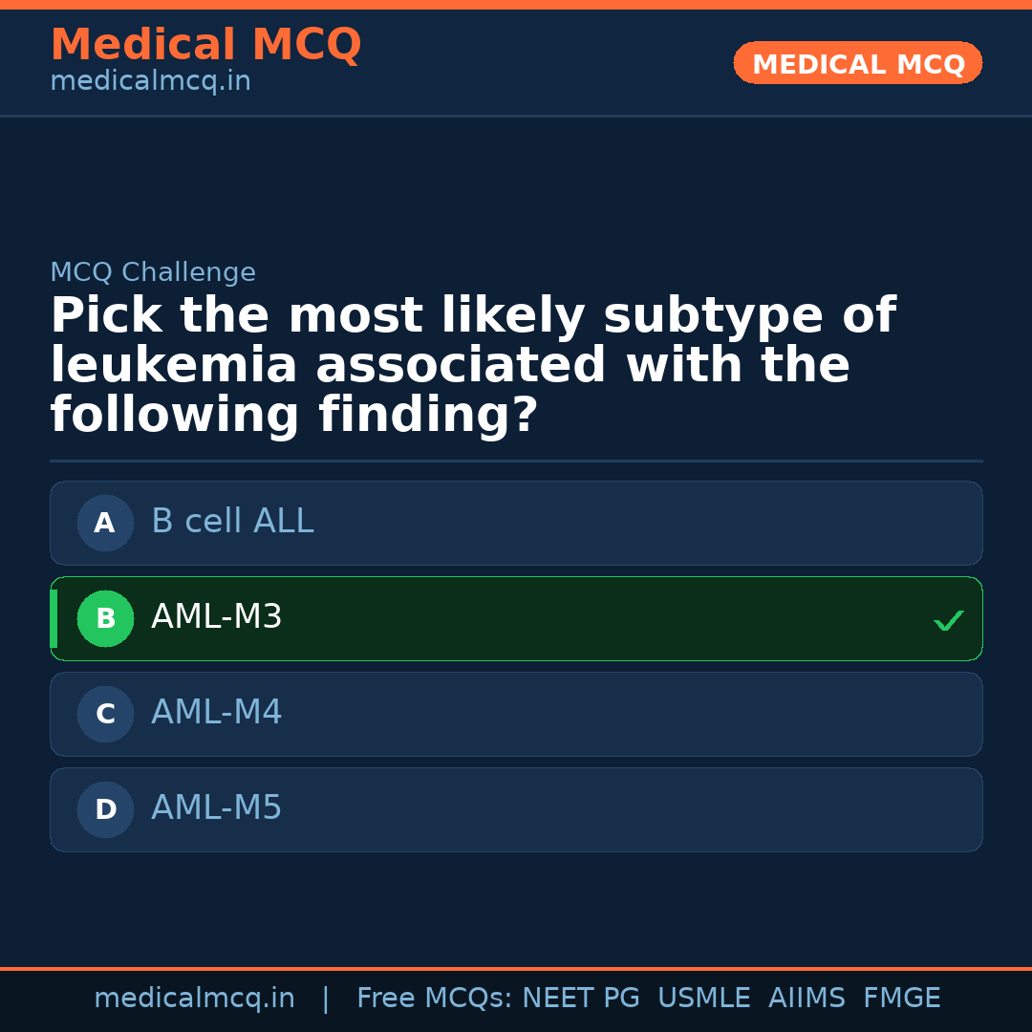The width and height of the screenshot is (1032, 1032).
Task: Click the orange Medical MCQ header title
Action: pos(205,45)
